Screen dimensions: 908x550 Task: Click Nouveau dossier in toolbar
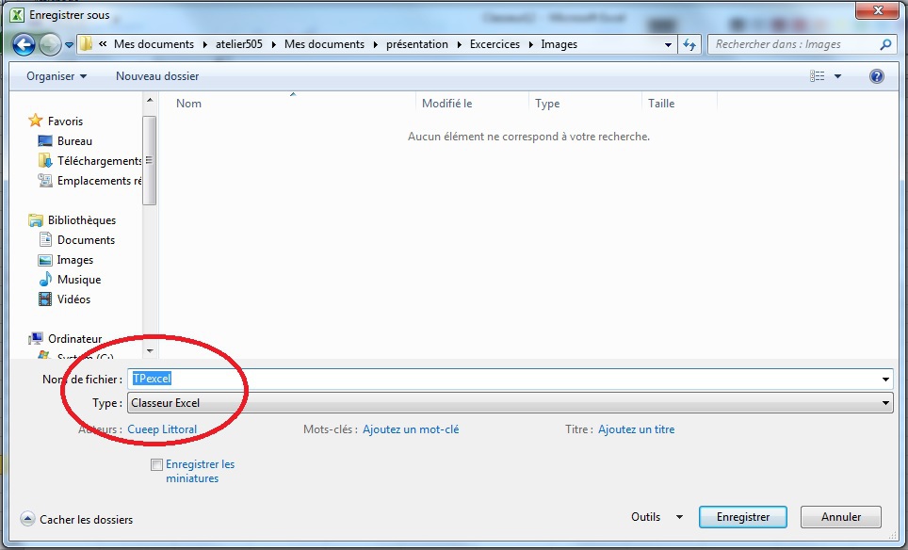157,76
